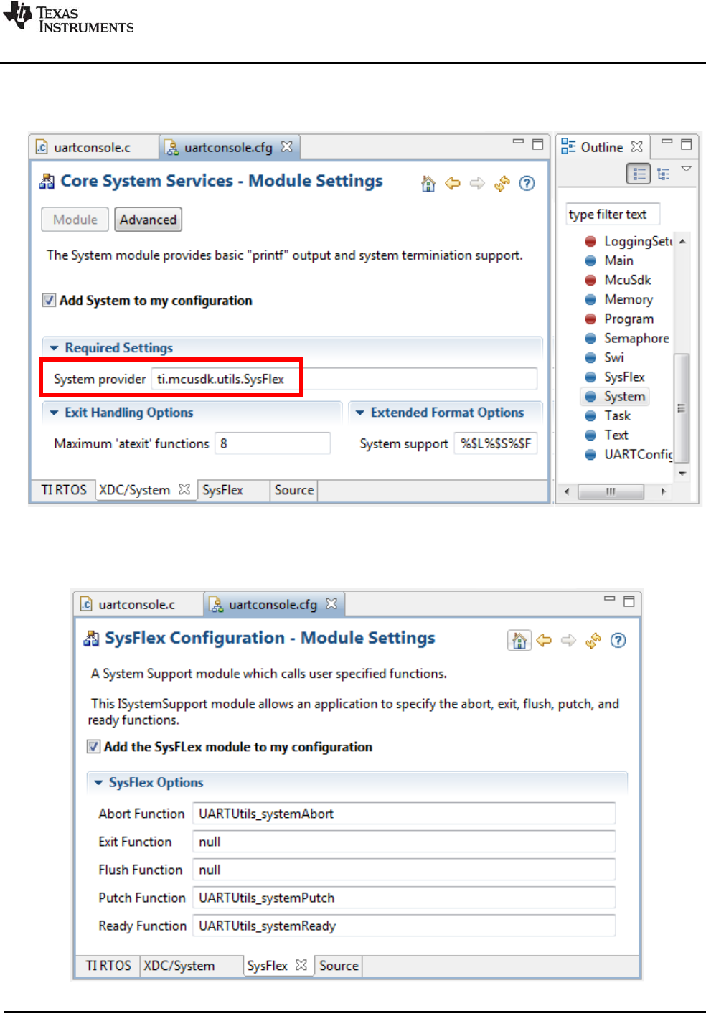Toggle Add the SysFLex module checkbox

coord(93,746)
